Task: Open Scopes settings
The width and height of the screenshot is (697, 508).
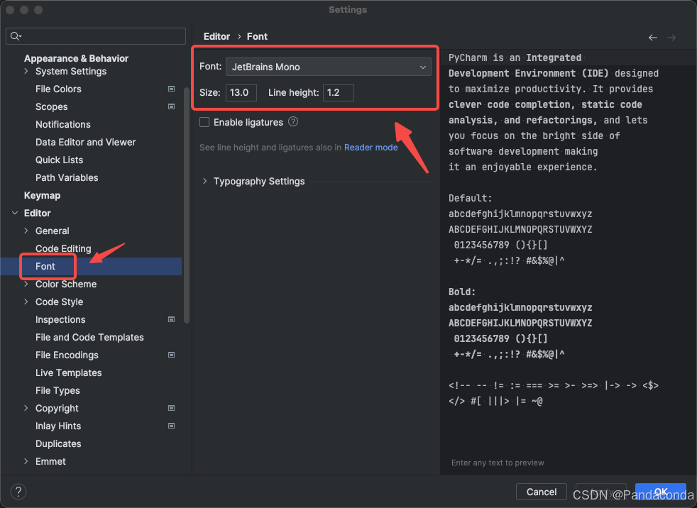Action: pos(52,106)
